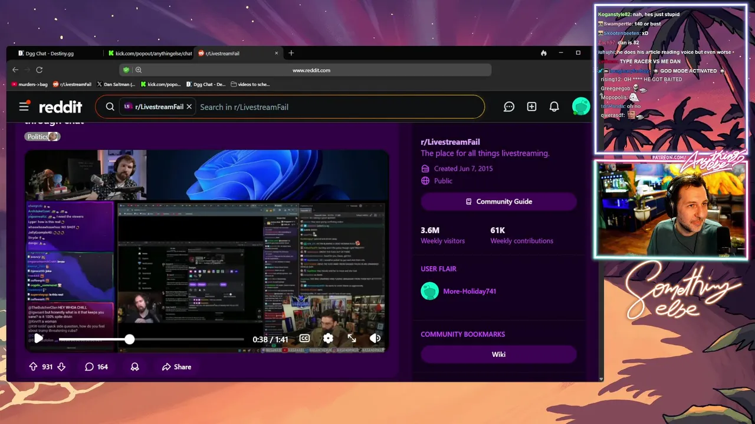Open the kick.com/popo... bookmark
The width and height of the screenshot is (755, 424).
tap(160, 84)
